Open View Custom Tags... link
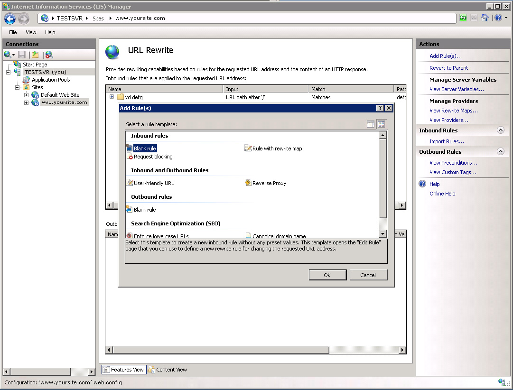The width and height of the screenshot is (513, 390). click(453, 172)
